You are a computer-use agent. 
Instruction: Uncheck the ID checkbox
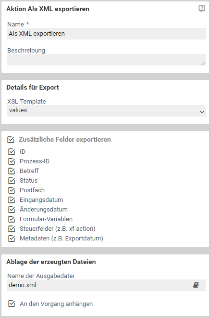click(12, 152)
